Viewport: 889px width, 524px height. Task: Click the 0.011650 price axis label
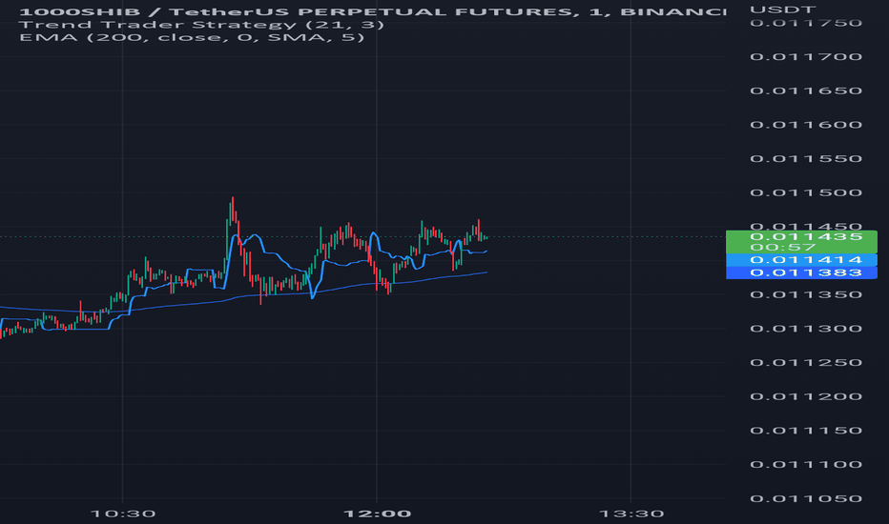click(x=806, y=91)
